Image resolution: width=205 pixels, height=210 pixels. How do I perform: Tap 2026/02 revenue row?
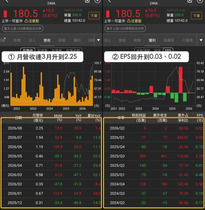(52, 184)
